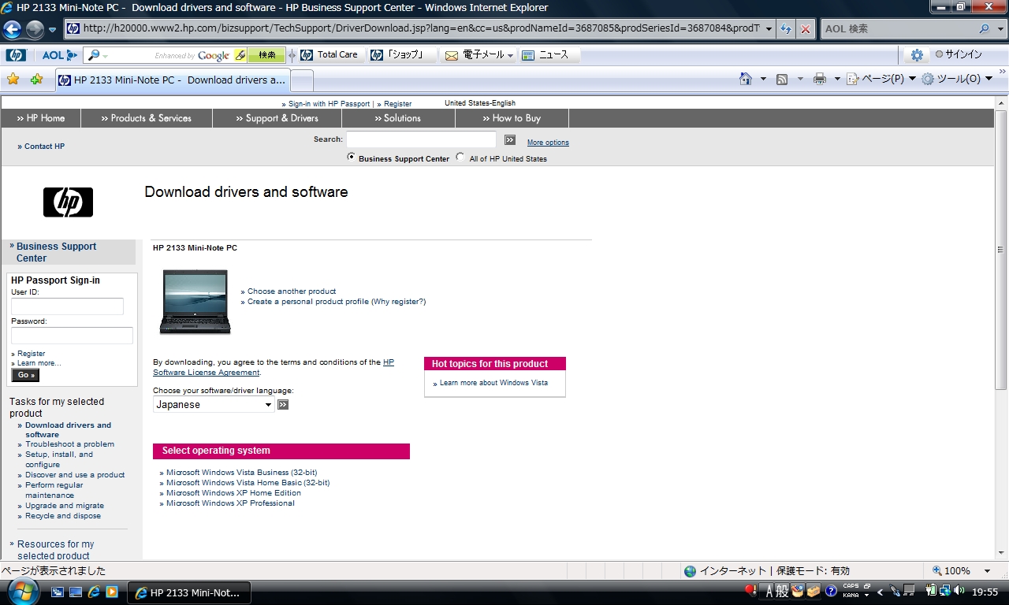
Task: Click the search go arrow beside Search field
Action: point(510,139)
